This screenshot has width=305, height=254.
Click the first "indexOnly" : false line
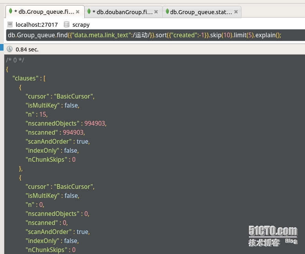tap(52, 151)
